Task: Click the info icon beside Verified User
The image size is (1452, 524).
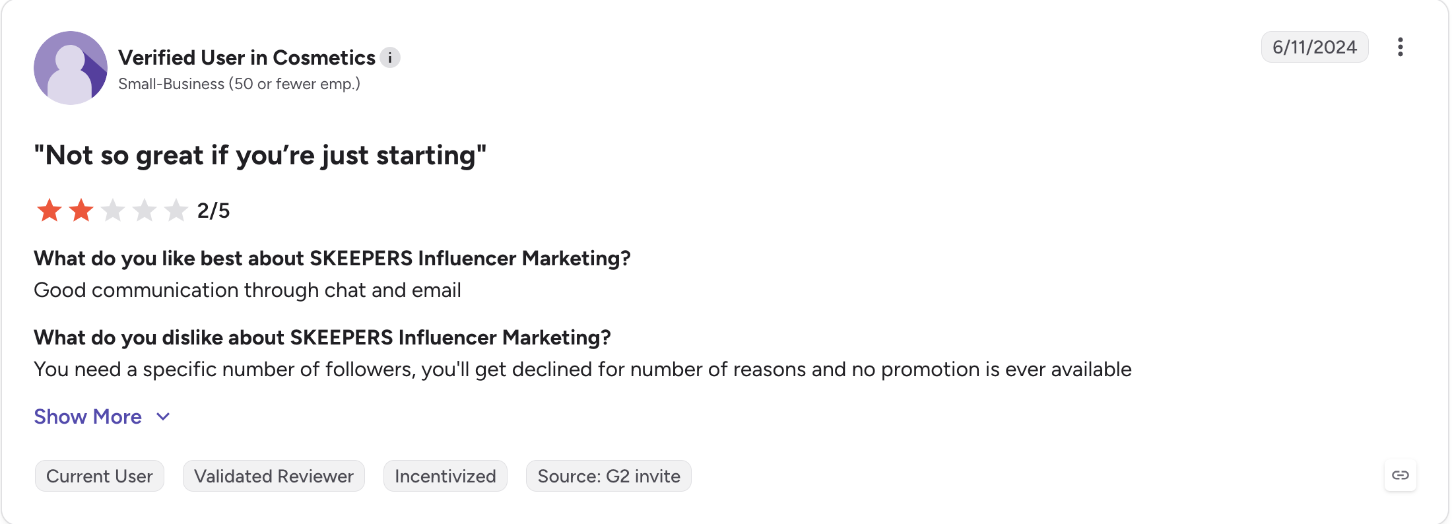Action: [x=390, y=58]
